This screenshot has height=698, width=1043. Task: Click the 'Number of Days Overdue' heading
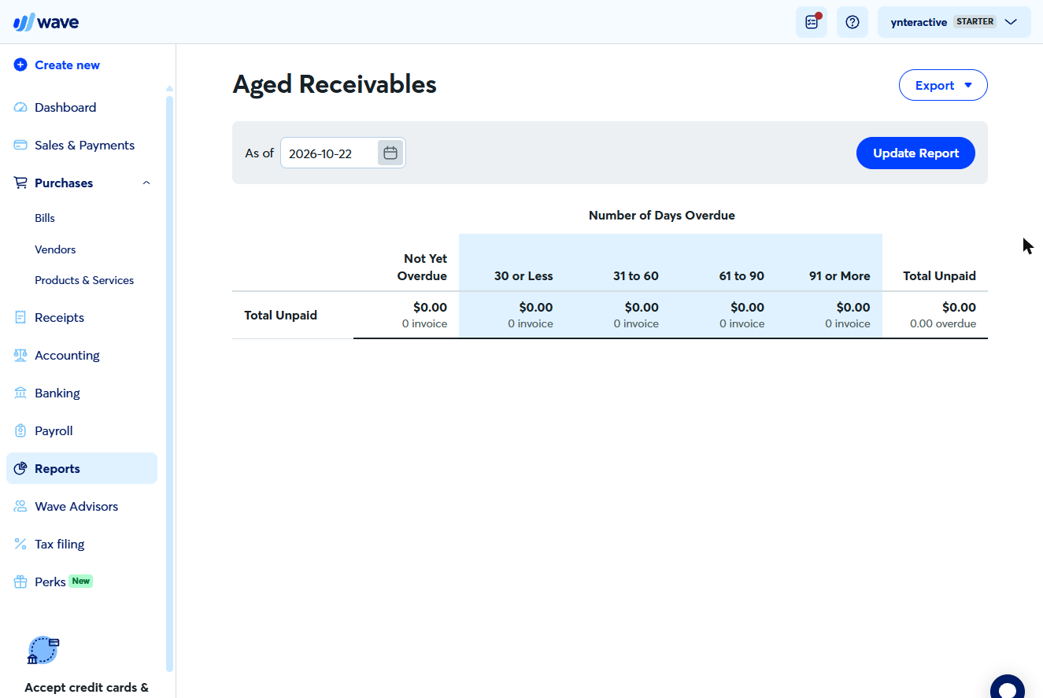tap(662, 216)
